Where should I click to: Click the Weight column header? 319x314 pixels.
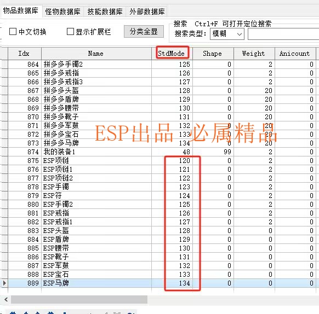(254, 54)
